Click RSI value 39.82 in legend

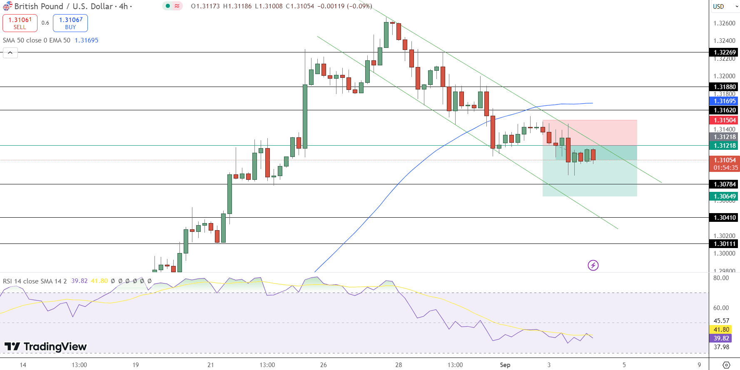80,281
